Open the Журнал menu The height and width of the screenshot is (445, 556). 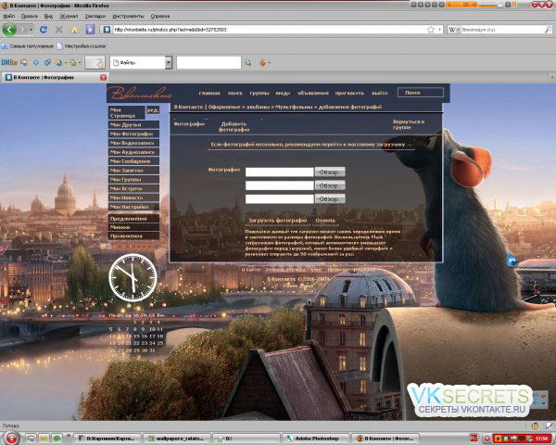[x=69, y=16]
